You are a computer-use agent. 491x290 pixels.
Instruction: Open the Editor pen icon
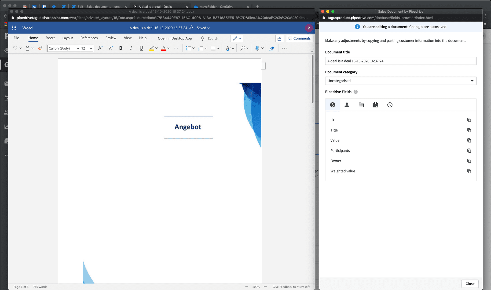click(272, 48)
